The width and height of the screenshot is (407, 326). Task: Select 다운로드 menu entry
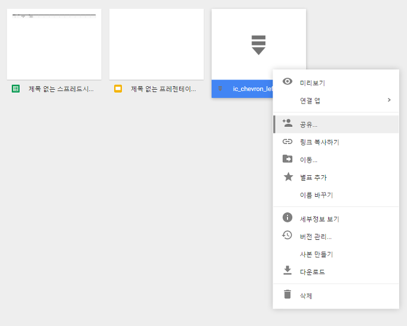(x=336, y=272)
